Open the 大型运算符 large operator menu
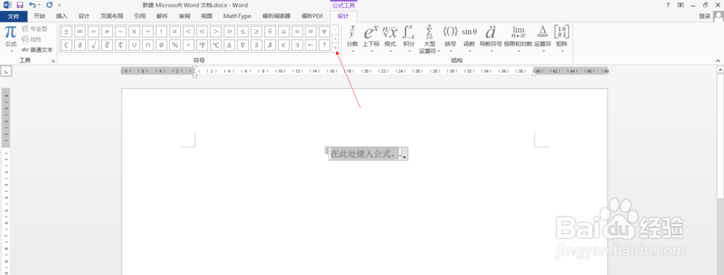Viewport: 724px width, 275px height. pos(429,39)
